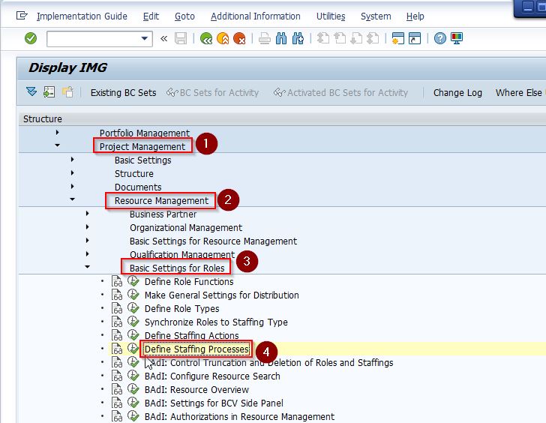Click Activated BC Sets for Activity button
This screenshot has height=423, width=546.
click(x=340, y=92)
